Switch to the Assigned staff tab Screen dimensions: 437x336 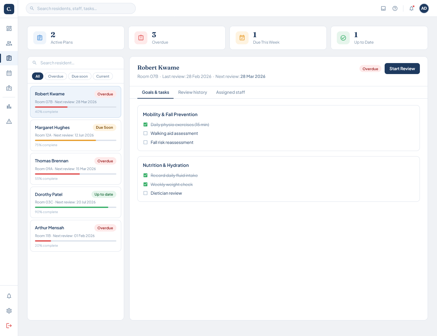pos(230,92)
